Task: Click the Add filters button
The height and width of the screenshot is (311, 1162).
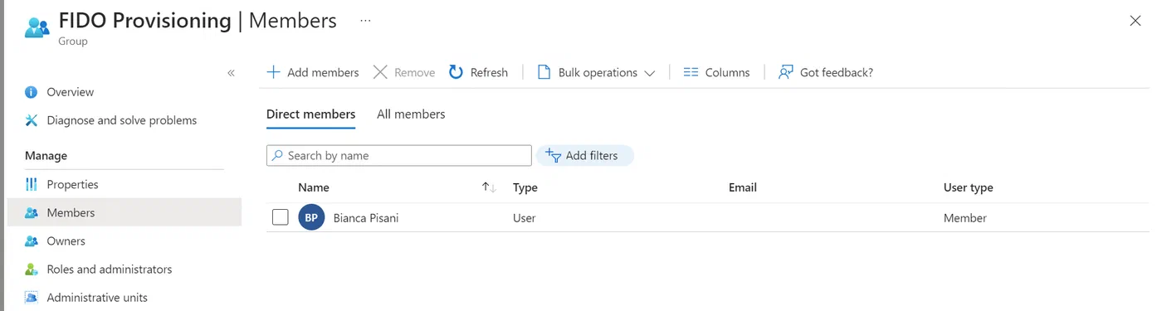Action: tap(585, 155)
